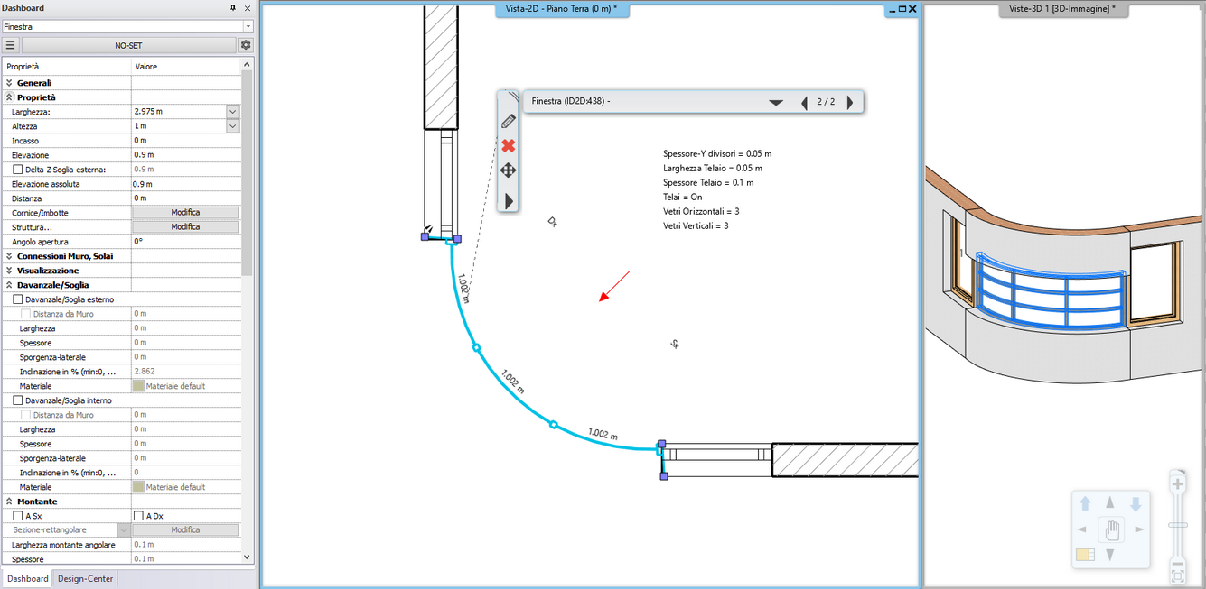Click the upper midpoint circle handle on arc
Screen dimensions: 1206x589
[477, 347]
